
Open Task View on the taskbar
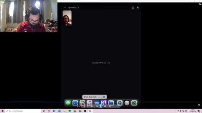coord(49,111)
